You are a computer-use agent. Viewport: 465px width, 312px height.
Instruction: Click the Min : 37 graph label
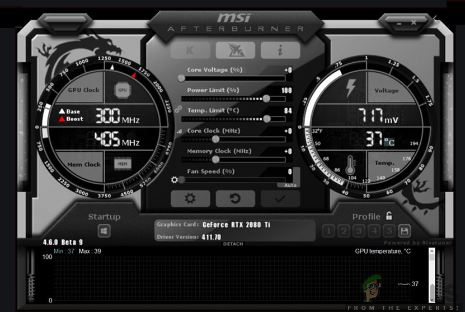click(x=64, y=252)
